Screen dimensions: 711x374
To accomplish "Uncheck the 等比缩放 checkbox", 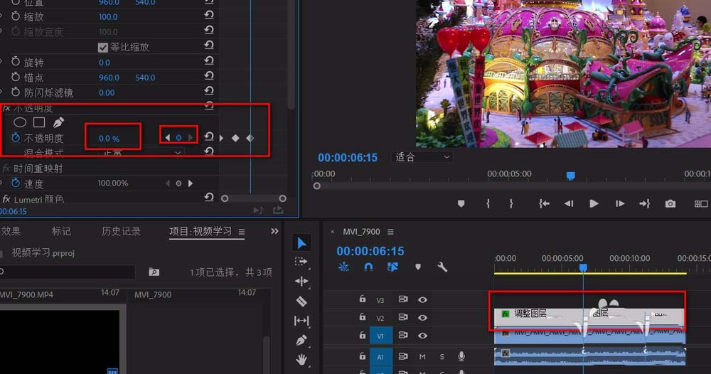I will tap(103, 47).
